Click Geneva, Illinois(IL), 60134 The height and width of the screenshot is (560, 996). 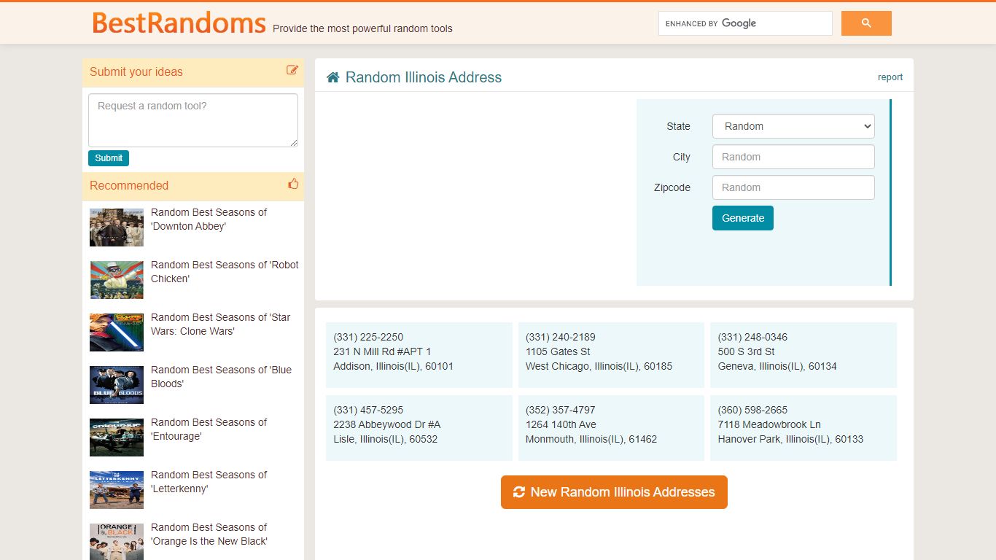pyautogui.click(x=777, y=366)
